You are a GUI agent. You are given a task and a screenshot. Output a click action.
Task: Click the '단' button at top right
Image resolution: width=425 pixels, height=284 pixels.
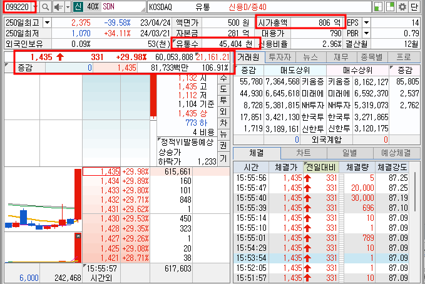(x=414, y=7)
